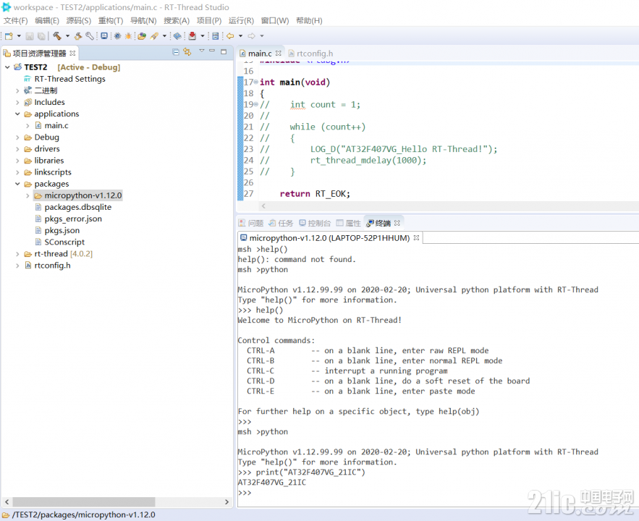Expand the linkscripts folder
This screenshot has height=521, width=639.
point(17,172)
